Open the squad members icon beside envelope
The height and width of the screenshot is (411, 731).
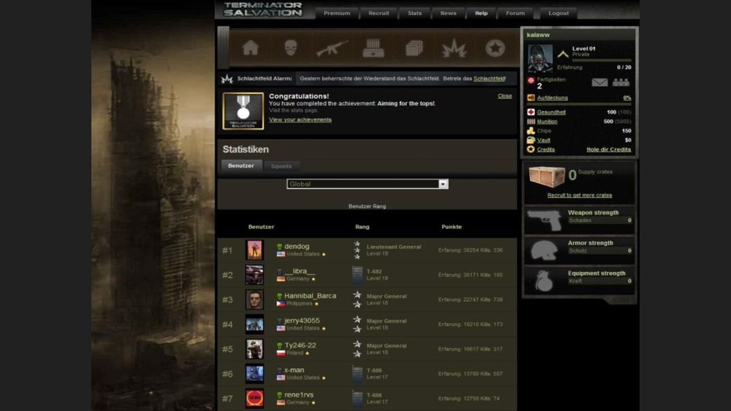pos(621,82)
